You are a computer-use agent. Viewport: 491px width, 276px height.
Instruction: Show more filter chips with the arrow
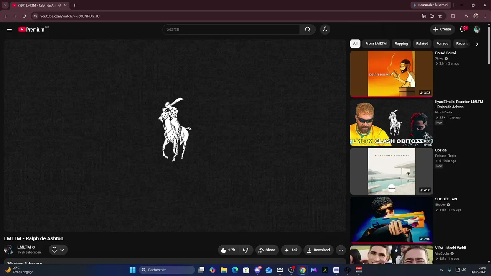(477, 44)
